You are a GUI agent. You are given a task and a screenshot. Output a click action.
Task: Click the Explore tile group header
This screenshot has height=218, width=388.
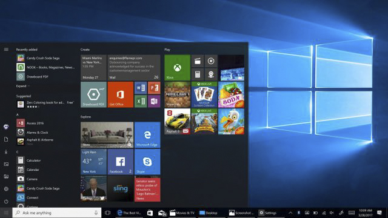85,117
